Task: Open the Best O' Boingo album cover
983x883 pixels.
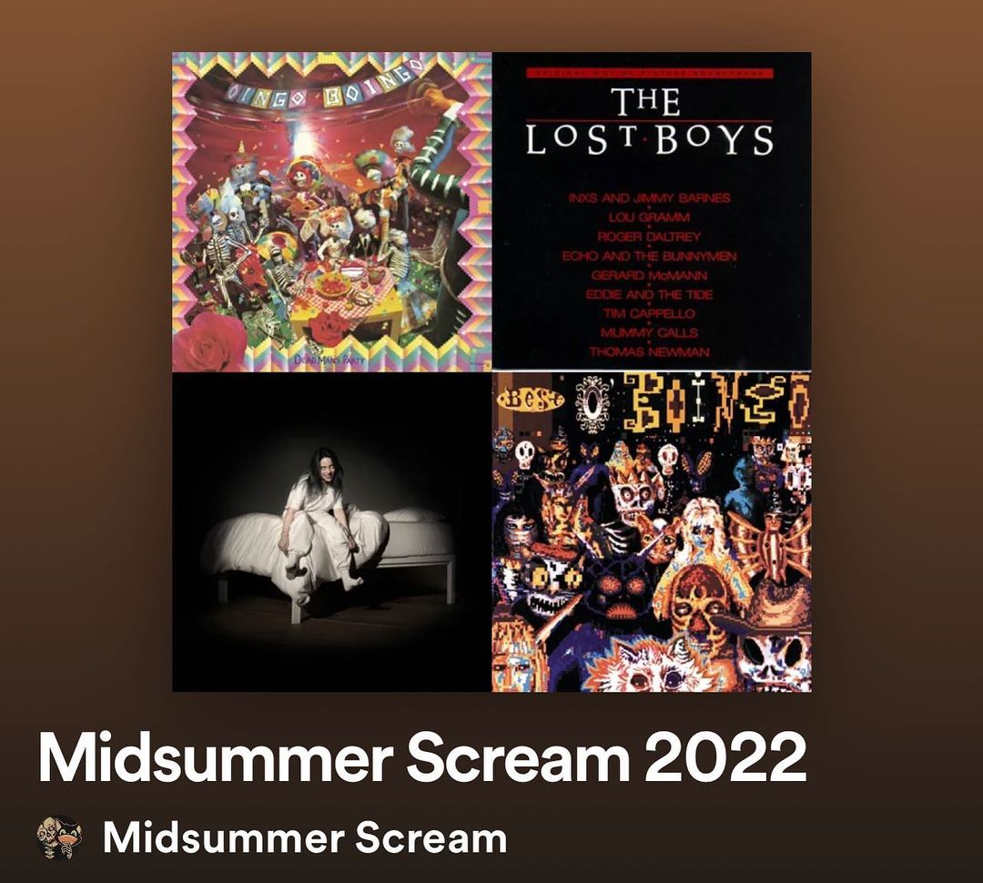Action: (x=652, y=532)
